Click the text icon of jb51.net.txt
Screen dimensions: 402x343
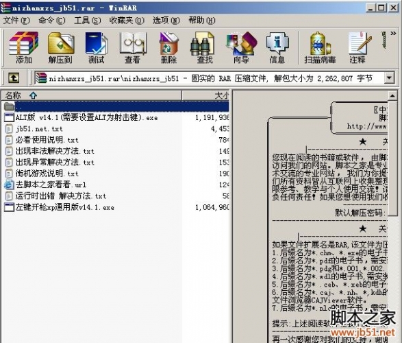9,129
